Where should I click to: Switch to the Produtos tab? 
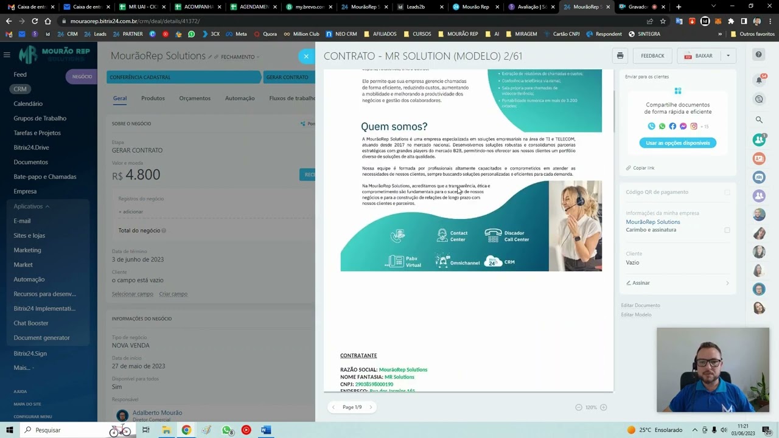point(153,98)
